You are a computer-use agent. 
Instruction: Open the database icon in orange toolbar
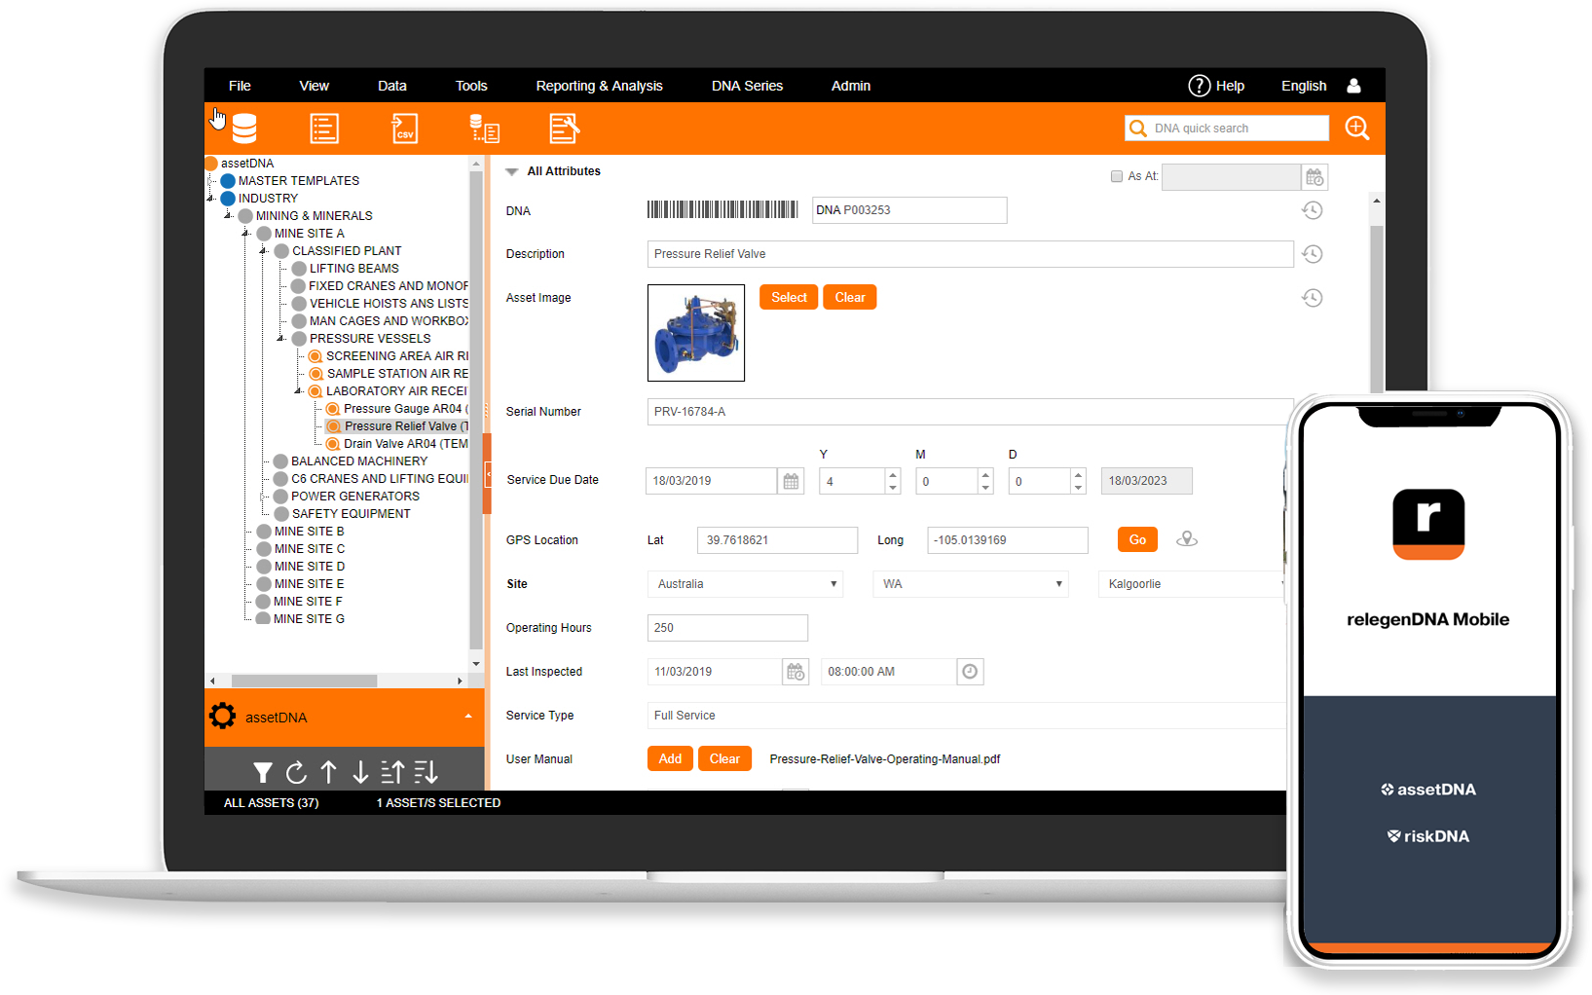244,129
